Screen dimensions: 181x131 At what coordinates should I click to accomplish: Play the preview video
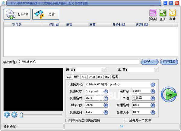coord(7,114)
